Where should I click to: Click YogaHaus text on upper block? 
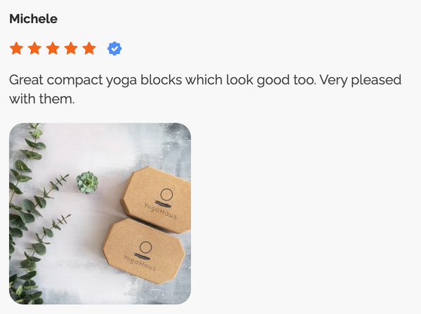(x=160, y=211)
